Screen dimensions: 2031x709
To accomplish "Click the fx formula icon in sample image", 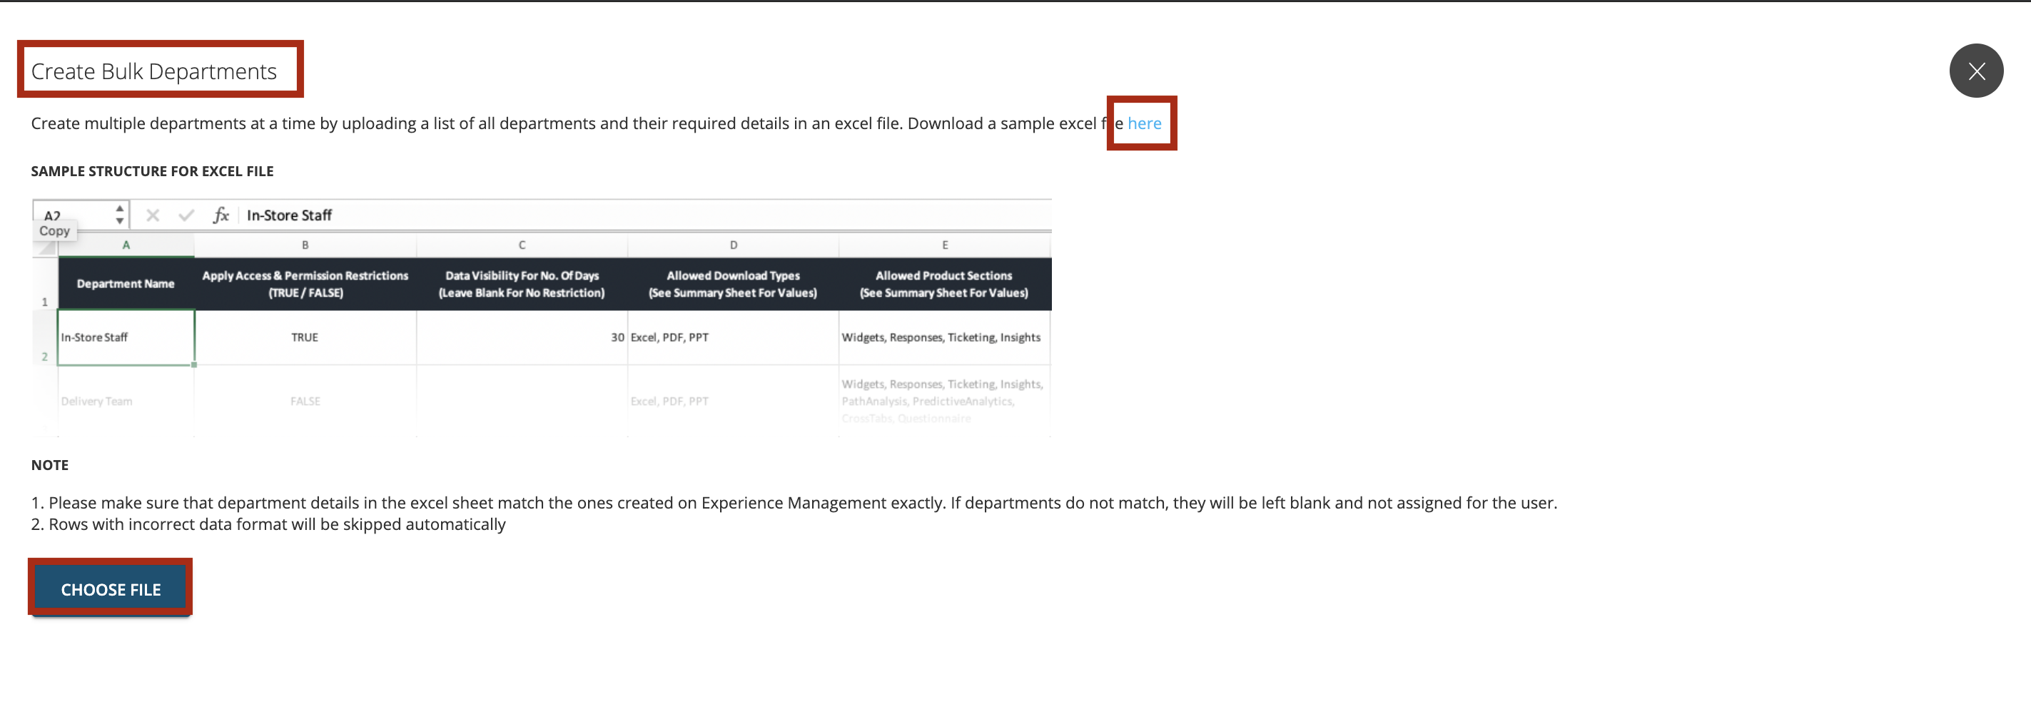I will tap(221, 214).
